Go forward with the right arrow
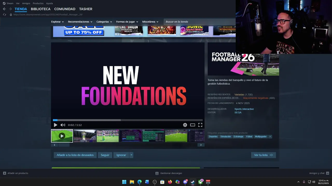 point(11,9)
